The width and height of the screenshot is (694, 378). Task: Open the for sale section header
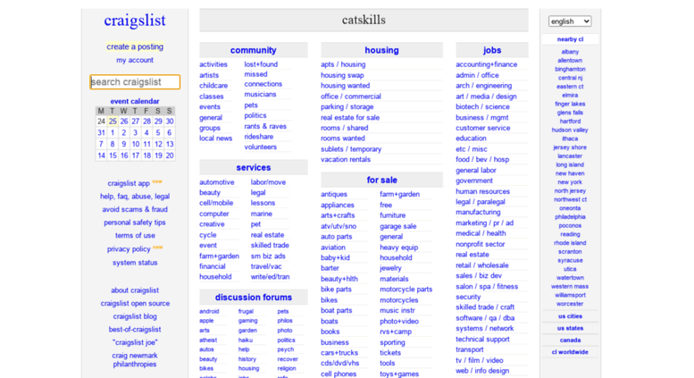[381, 181]
